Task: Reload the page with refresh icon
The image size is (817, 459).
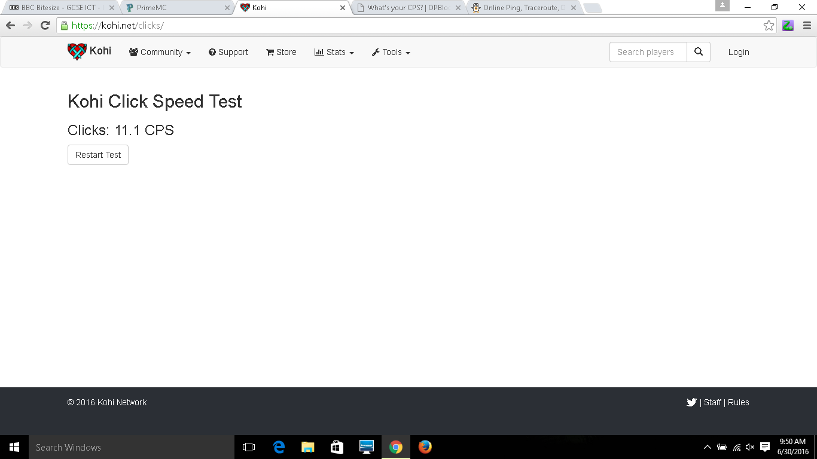Action: [45, 26]
